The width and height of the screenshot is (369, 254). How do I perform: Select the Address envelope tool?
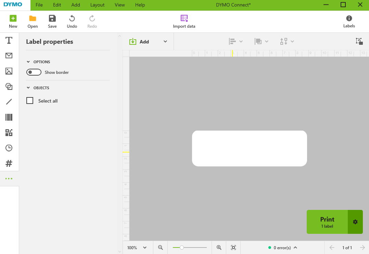pyautogui.click(x=9, y=56)
